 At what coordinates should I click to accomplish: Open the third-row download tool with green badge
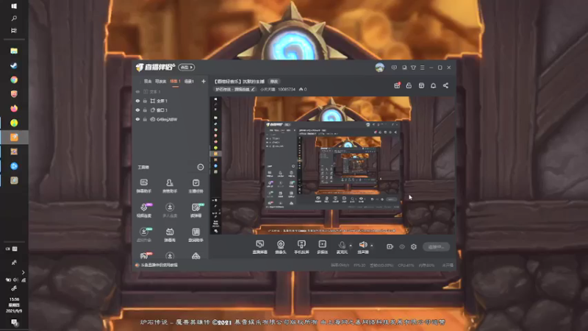pyautogui.click(x=144, y=235)
